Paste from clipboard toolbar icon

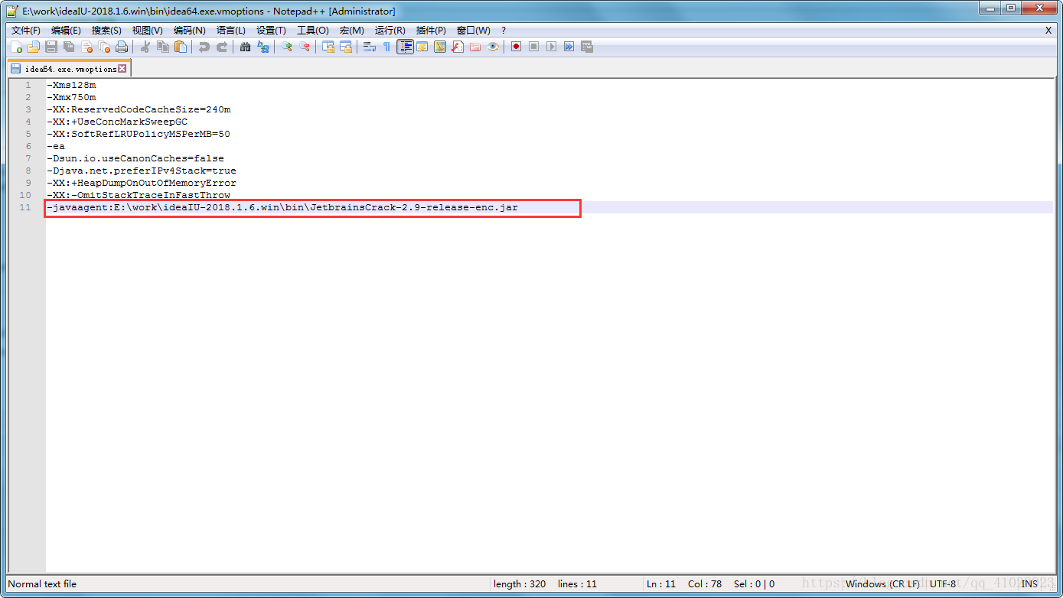click(x=181, y=47)
